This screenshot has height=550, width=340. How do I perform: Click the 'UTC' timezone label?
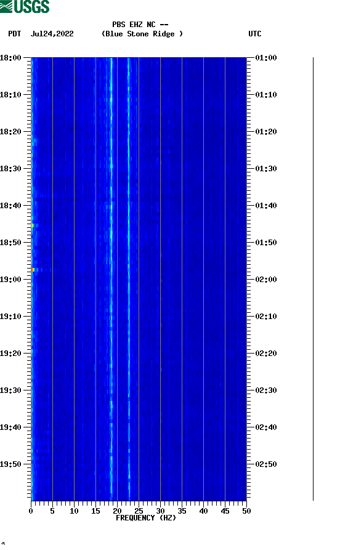[x=255, y=34]
